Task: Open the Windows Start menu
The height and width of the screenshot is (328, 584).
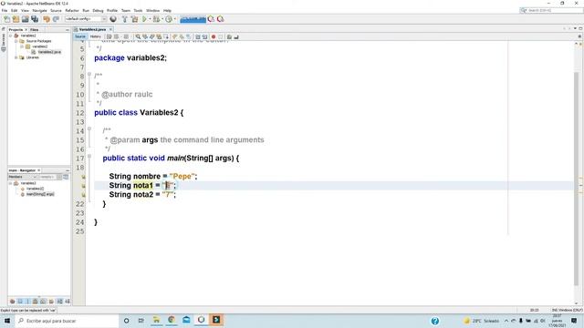Action: click(7, 321)
